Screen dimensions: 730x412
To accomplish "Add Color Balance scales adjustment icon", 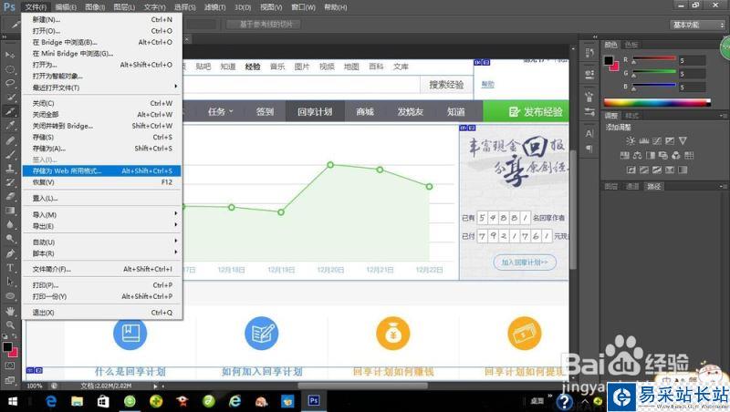I will click(x=637, y=155).
